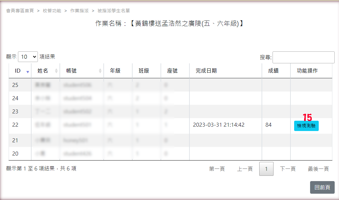Image resolution: width=339 pixels, height=200 pixels.
Task: Sort the table by 帳號 column
Action: click(x=82, y=71)
